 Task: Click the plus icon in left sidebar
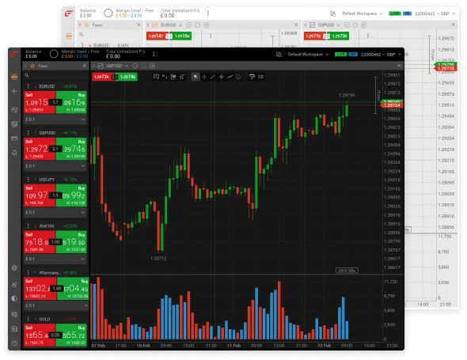[x=14, y=91]
